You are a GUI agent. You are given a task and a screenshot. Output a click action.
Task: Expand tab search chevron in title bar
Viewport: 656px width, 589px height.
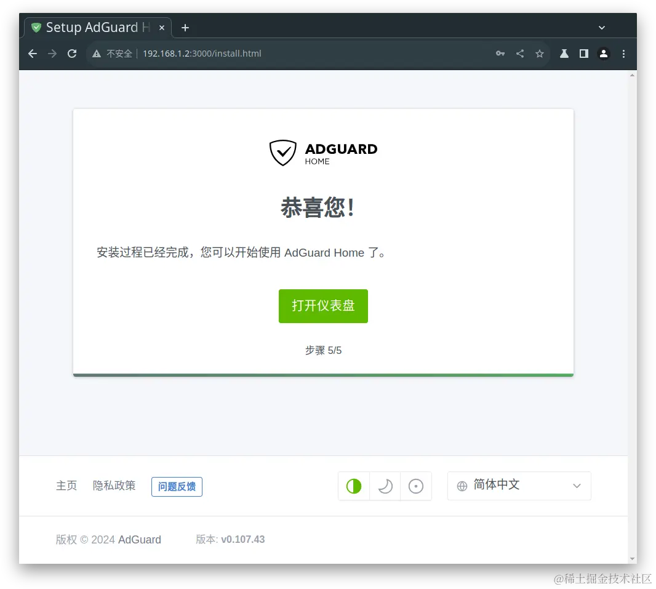[x=602, y=28]
